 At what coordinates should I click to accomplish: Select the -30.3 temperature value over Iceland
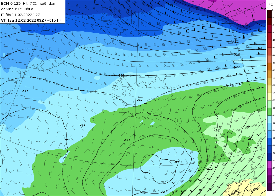coord(139,100)
